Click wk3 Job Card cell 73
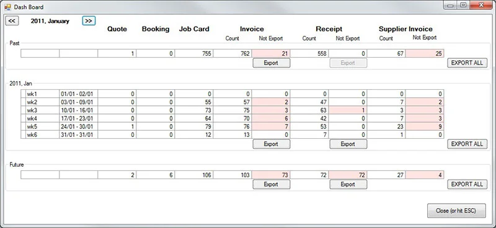The width and height of the screenshot is (496, 228). (x=194, y=110)
